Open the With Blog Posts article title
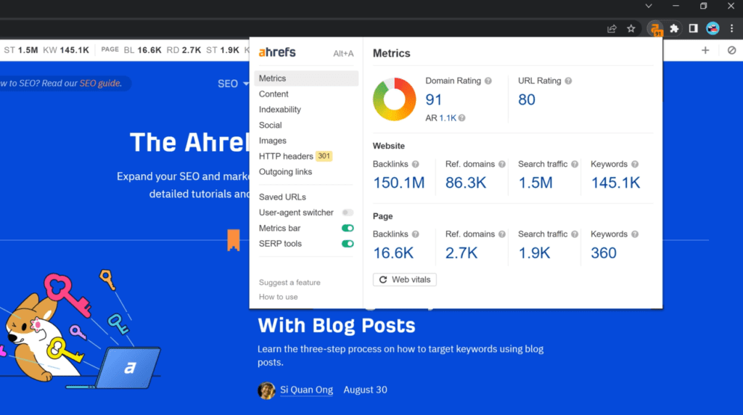 coord(337,326)
